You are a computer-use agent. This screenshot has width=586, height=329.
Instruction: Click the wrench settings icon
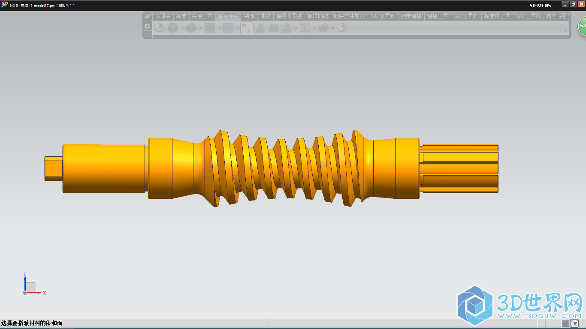(x=341, y=28)
